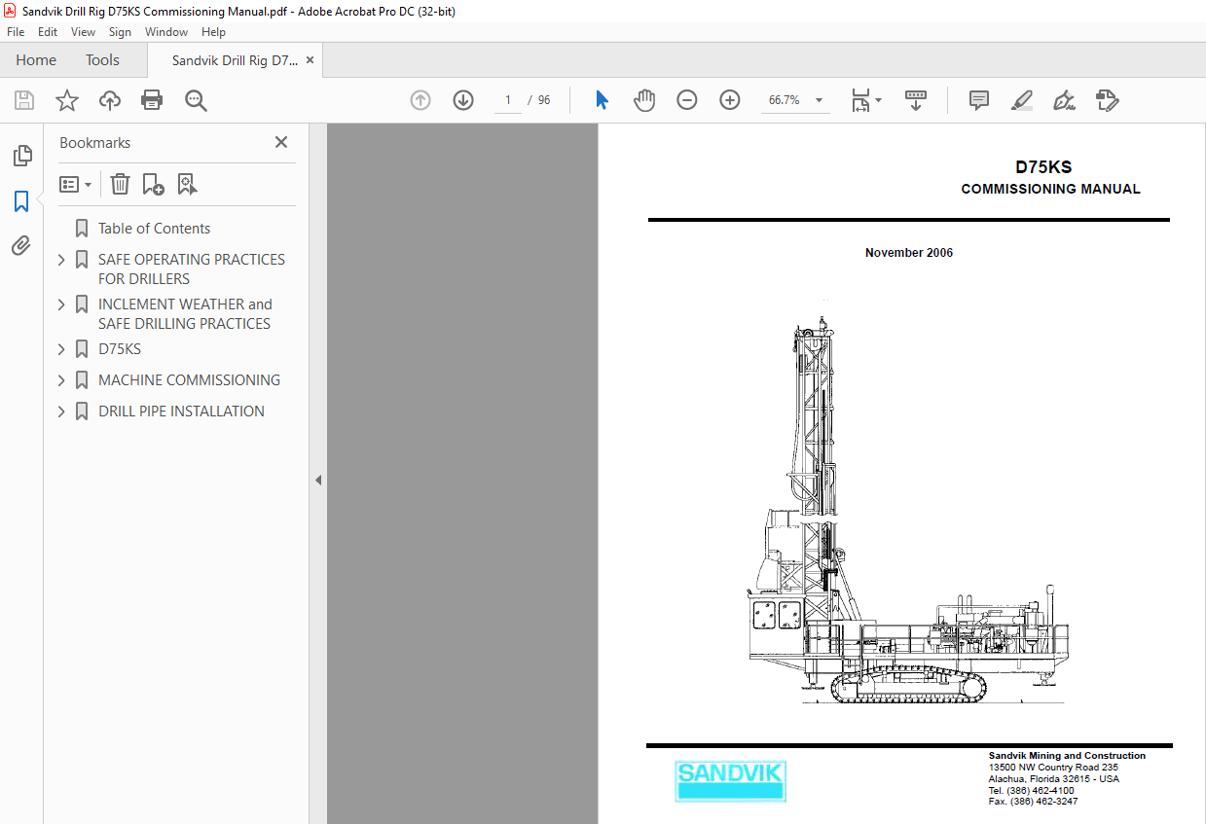Image resolution: width=1206 pixels, height=824 pixels.
Task: Open the search magnifier tool
Action: [196, 100]
